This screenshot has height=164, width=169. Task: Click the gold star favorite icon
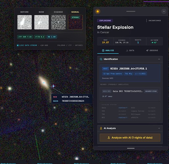[x=98, y=11]
